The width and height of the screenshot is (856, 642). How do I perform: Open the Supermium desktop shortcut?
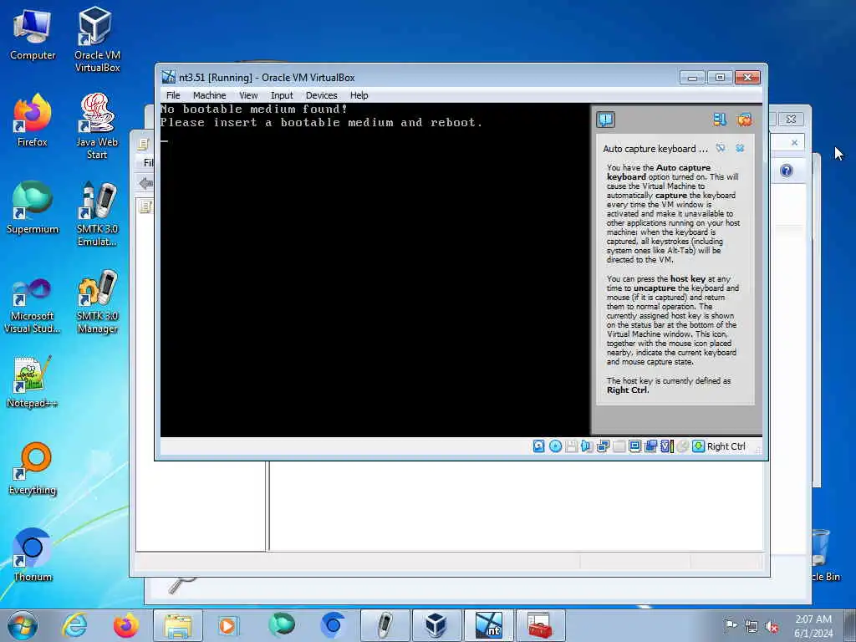click(x=33, y=207)
